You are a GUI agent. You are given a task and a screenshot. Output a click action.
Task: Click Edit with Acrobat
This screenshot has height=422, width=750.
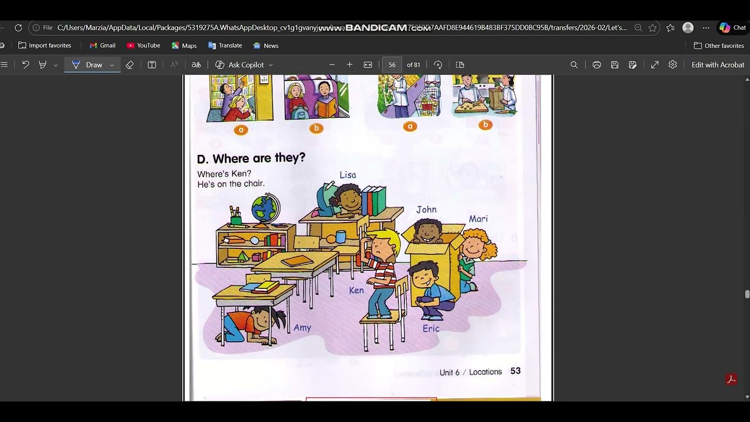point(718,65)
